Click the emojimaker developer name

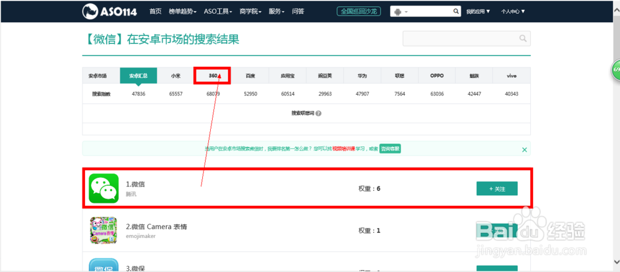point(140,236)
